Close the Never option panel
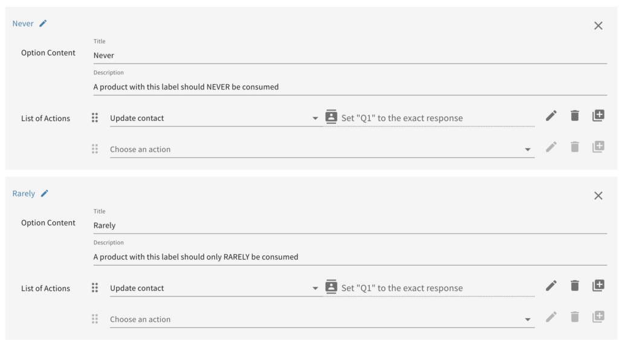 (x=598, y=25)
